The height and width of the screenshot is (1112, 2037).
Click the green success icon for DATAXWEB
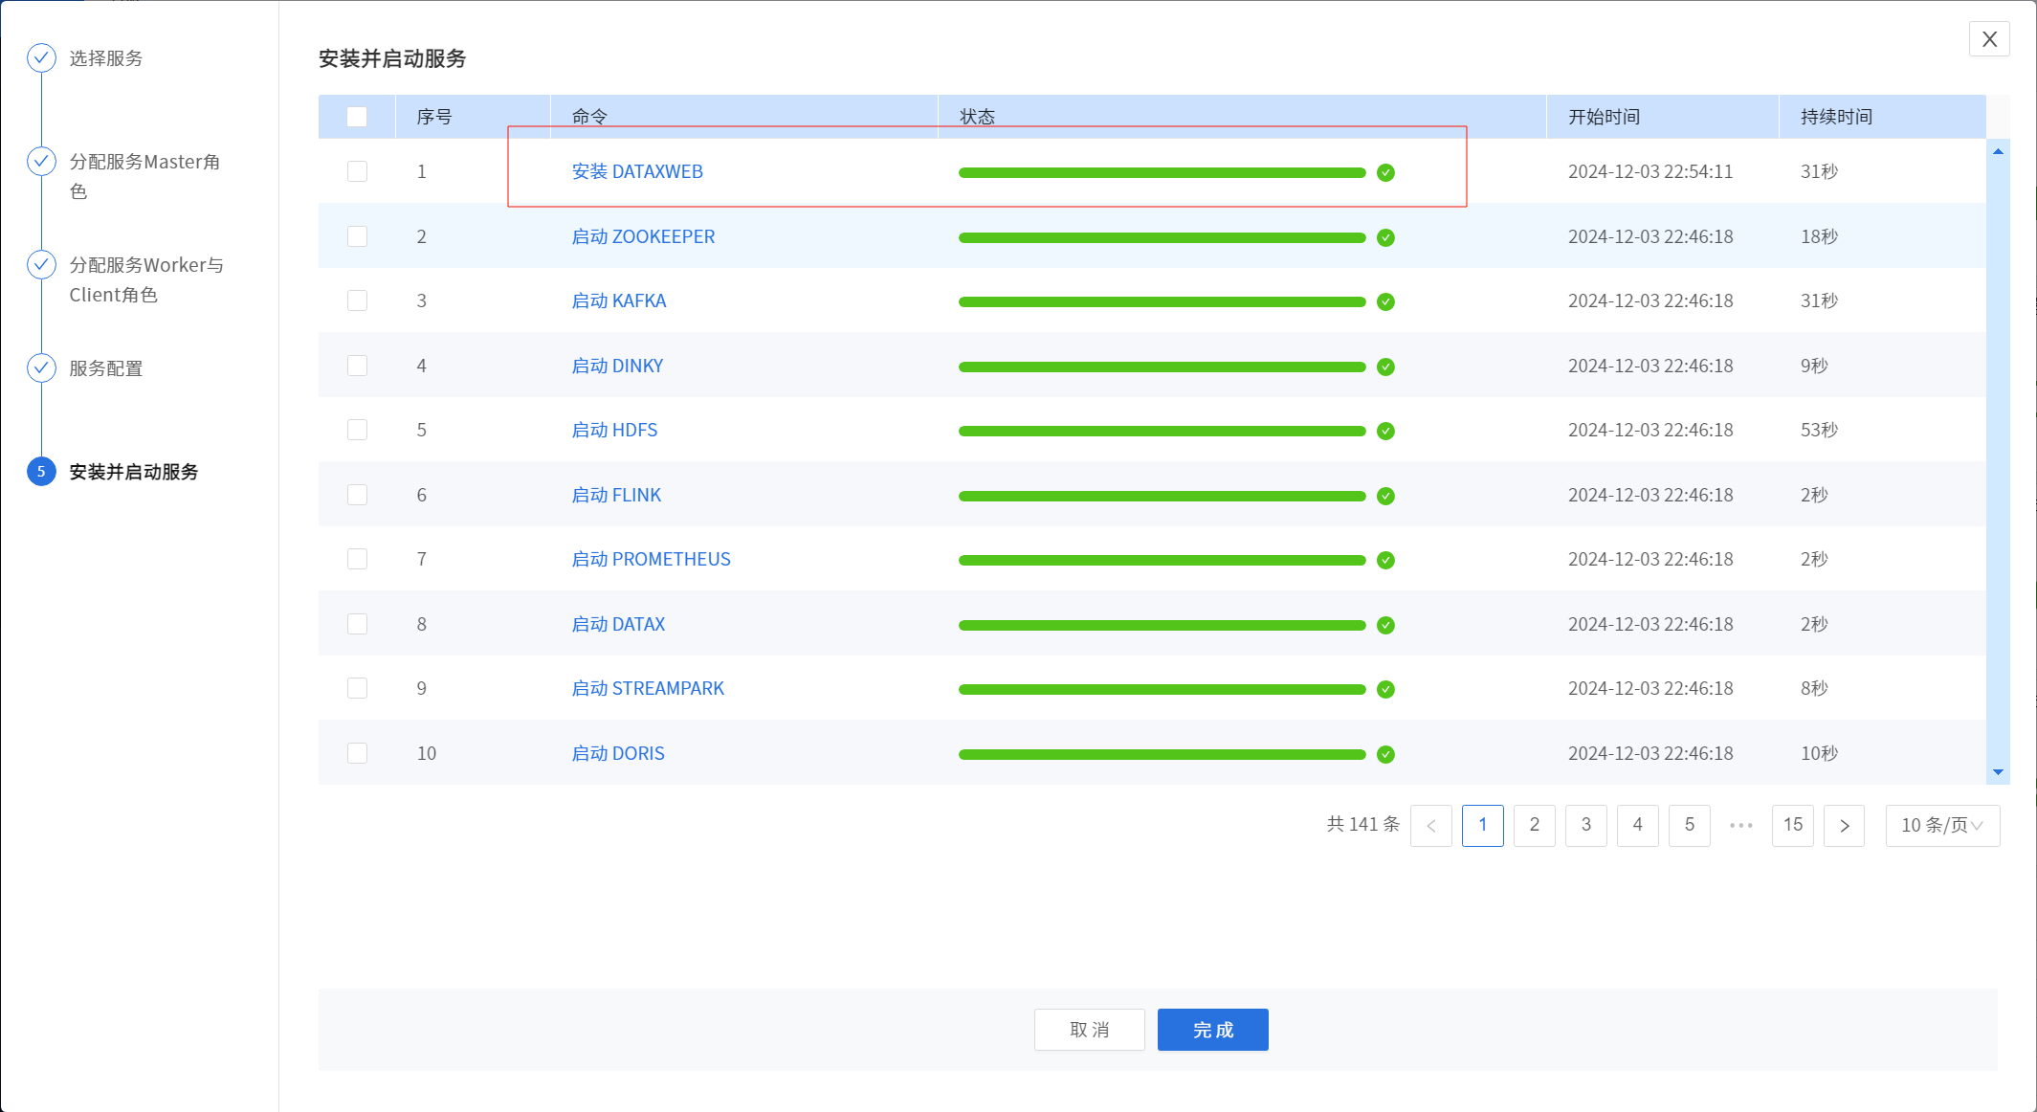pos(1385,172)
